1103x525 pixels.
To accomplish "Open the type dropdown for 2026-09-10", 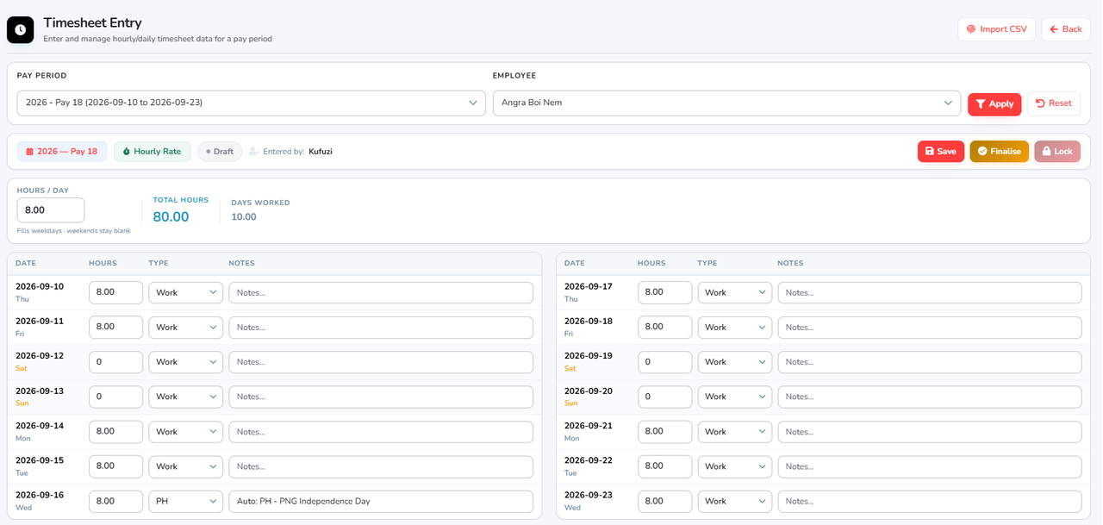I will pos(185,292).
